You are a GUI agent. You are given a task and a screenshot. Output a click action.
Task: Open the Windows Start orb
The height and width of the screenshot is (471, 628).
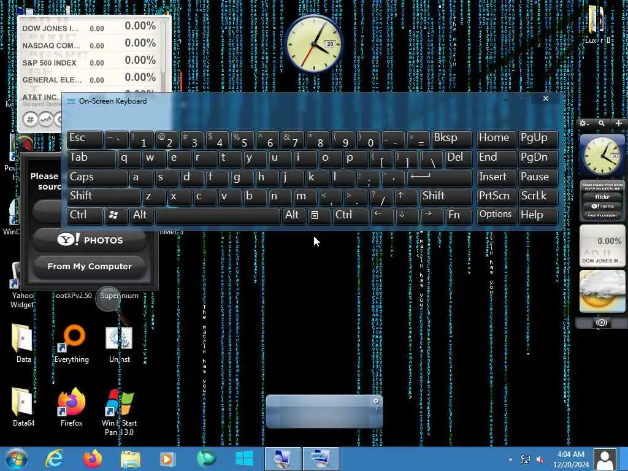click(x=17, y=459)
